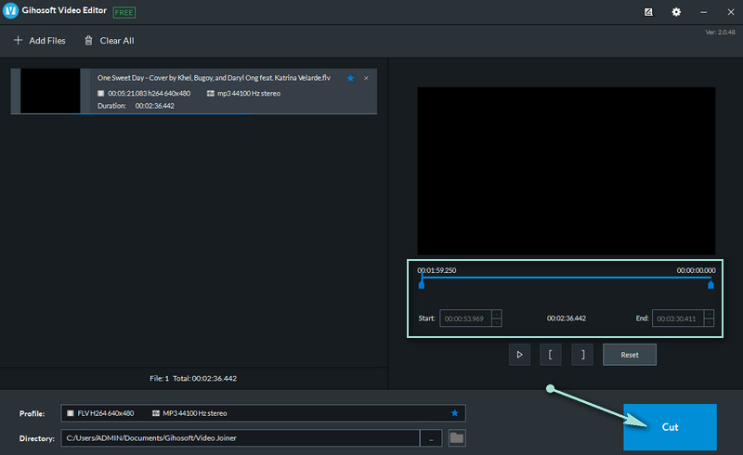
Task: Set start mark with left bracket button
Action: point(551,354)
